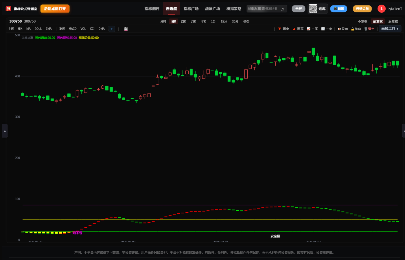Image resolution: width=405 pixels, height=260 pixels.
Task: Click the search magnifier icon
Action: click(x=283, y=9)
